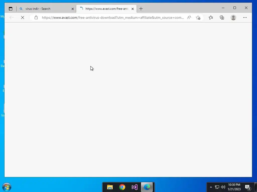Open the browser profile avatar

coord(233,17)
